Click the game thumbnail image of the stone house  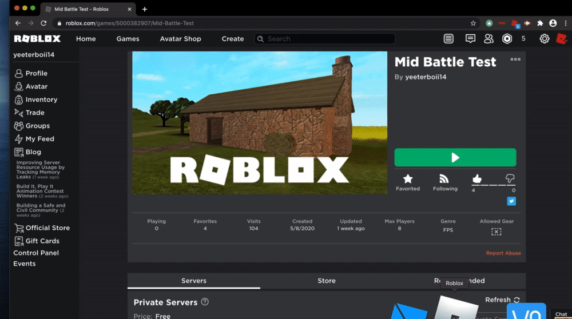[259, 122]
